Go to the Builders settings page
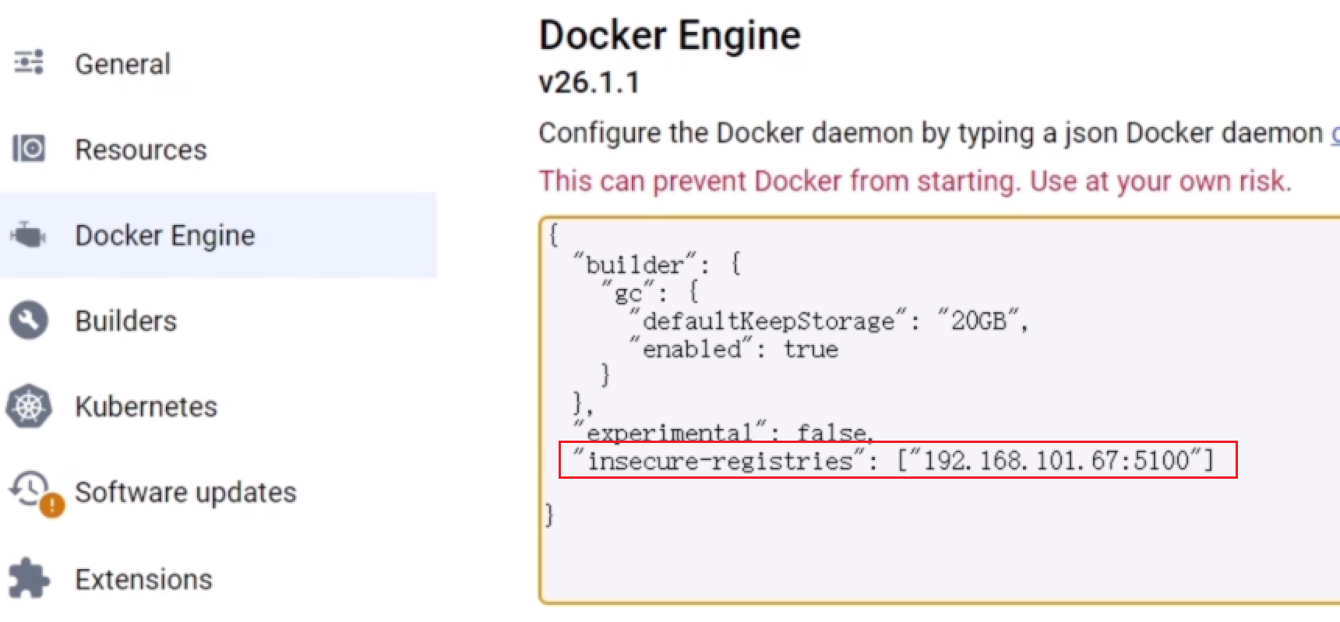Viewport: 1340px width, 622px height. [126, 321]
